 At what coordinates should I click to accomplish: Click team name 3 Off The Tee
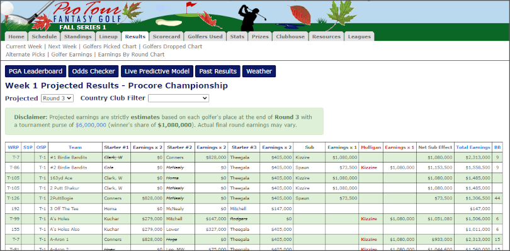point(64,208)
